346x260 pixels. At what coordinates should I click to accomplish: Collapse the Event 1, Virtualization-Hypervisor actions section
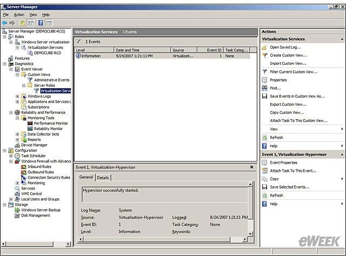coord(342,154)
